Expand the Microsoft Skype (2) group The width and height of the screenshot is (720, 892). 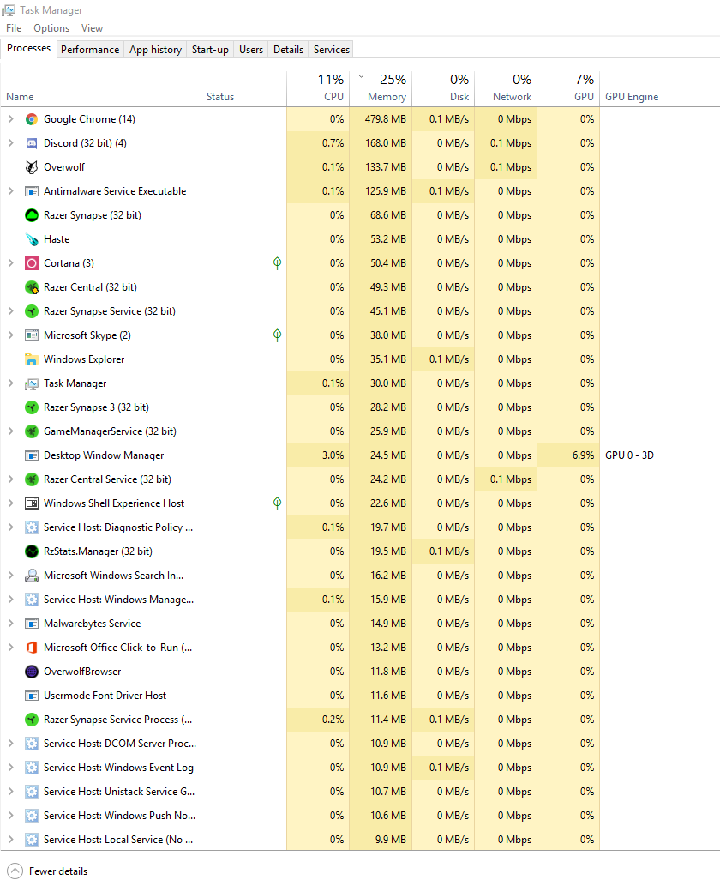[11, 335]
